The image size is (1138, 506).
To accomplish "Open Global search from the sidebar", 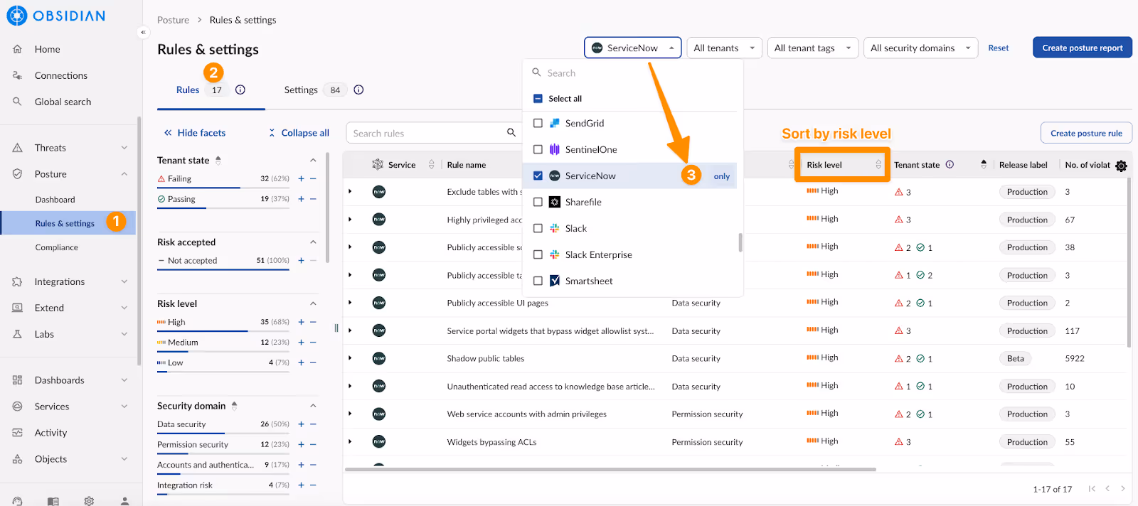I will coord(63,102).
